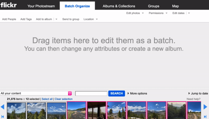
Task: Click Add People
Action: click(x=9, y=19)
